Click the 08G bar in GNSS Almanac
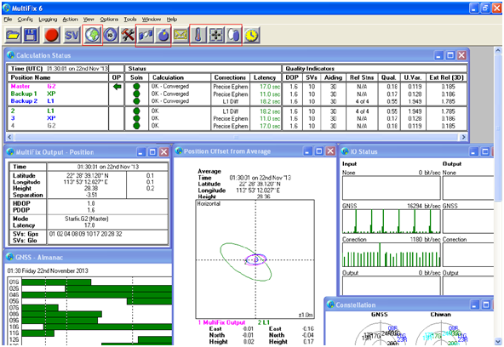Screen dimensions: 504x347 [61, 314]
